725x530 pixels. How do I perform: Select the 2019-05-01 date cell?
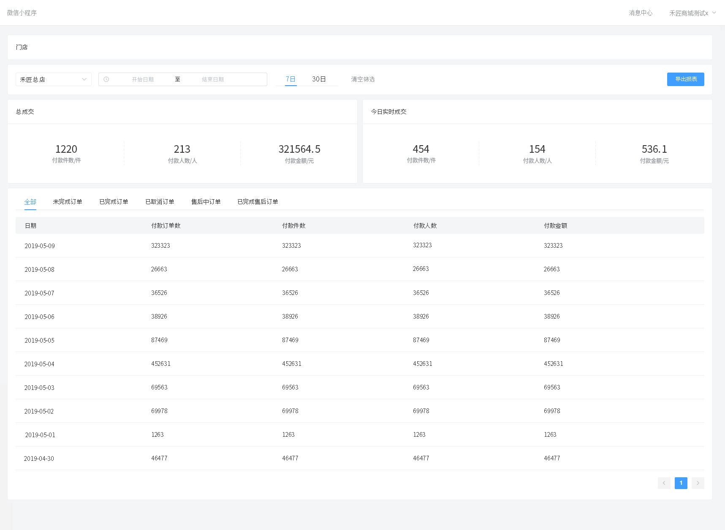click(x=40, y=435)
